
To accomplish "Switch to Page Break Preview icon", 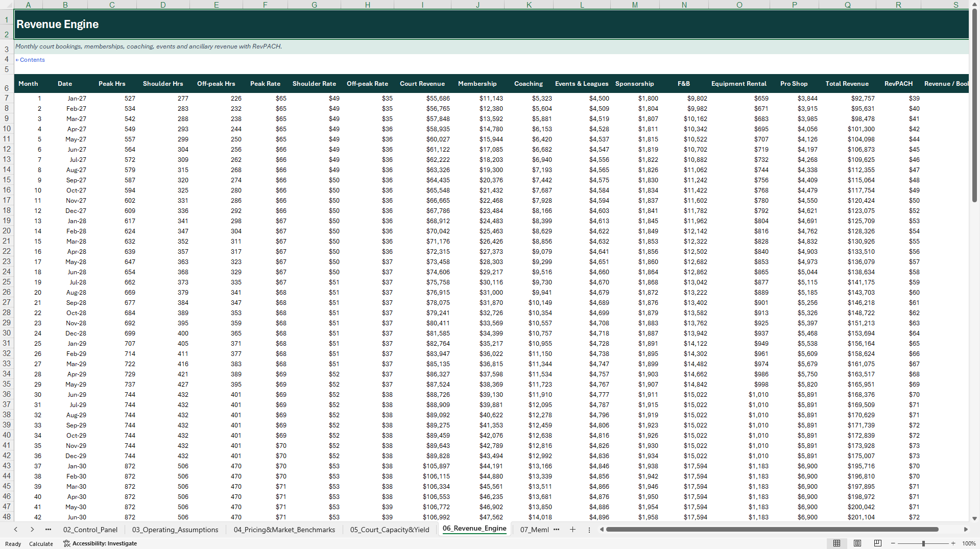I will click(x=878, y=543).
